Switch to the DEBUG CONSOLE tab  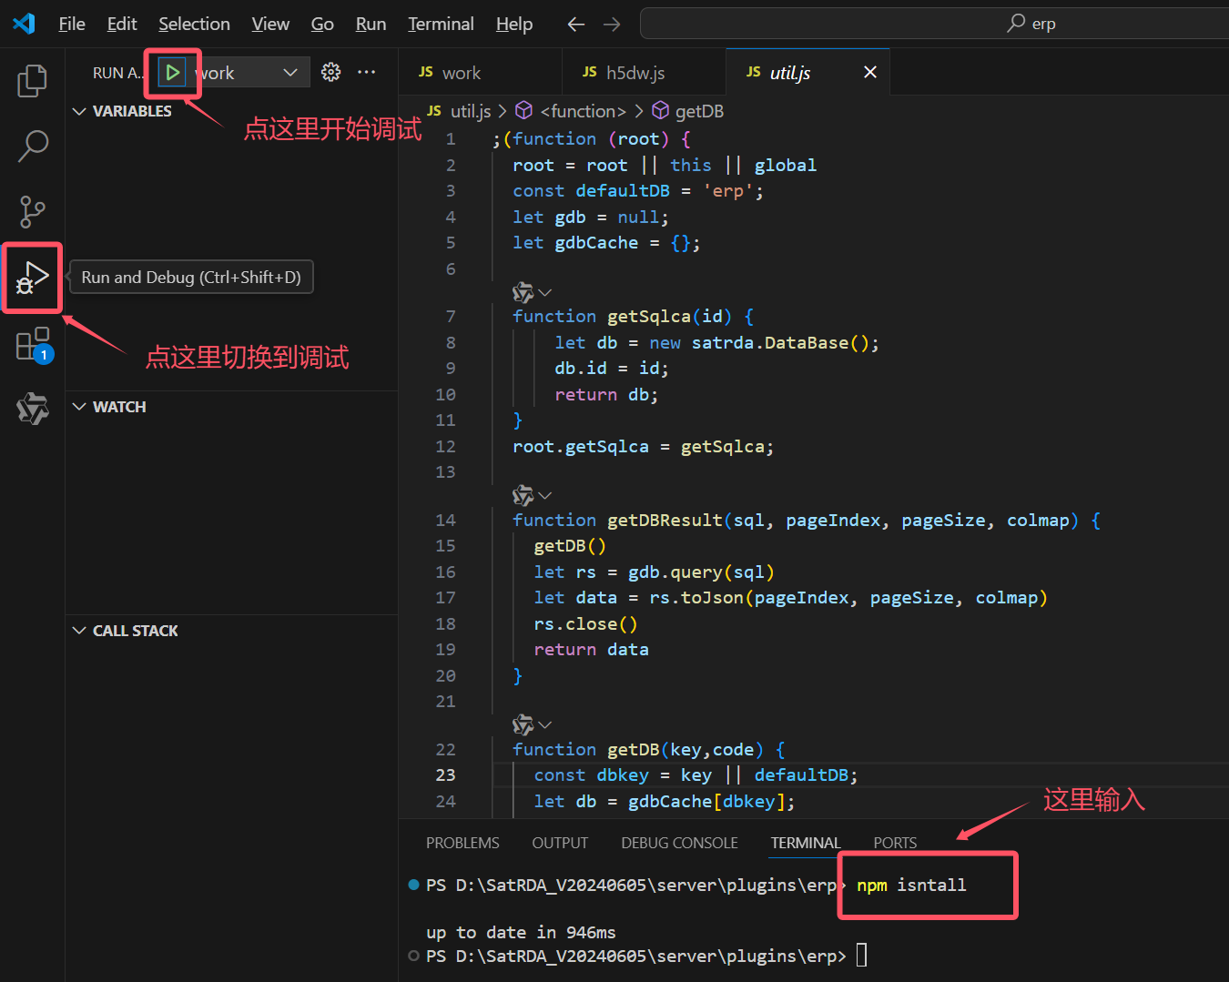pos(679,843)
